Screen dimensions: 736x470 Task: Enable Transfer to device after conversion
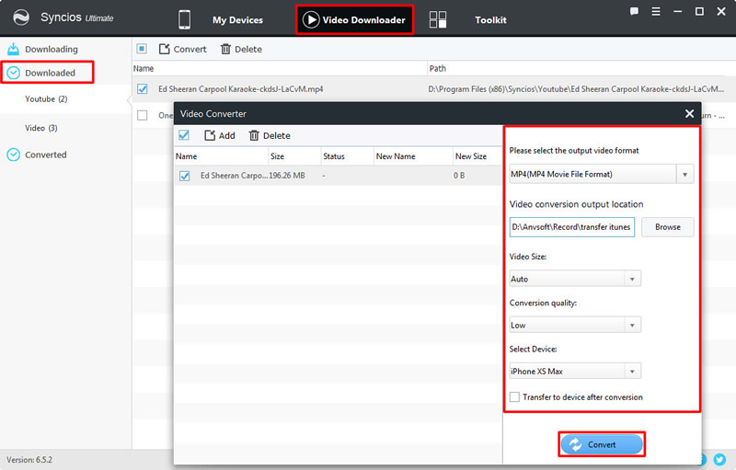tap(515, 397)
